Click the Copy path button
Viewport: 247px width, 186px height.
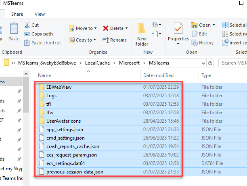click(x=38, y=34)
